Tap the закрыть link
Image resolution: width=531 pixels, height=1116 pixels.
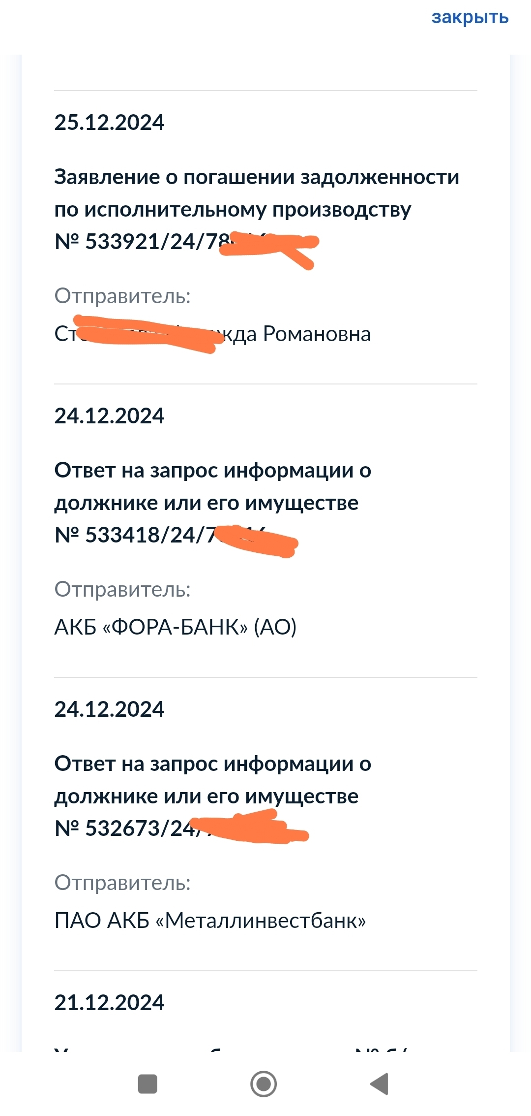point(470,18)
